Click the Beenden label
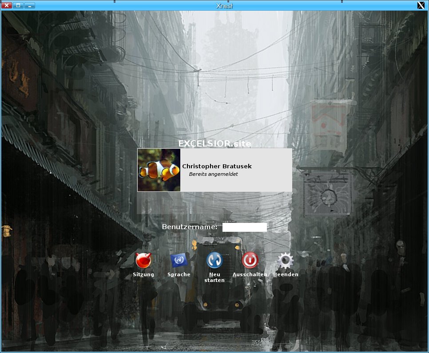This screenshot has width=429, height=353. [286, 274]
